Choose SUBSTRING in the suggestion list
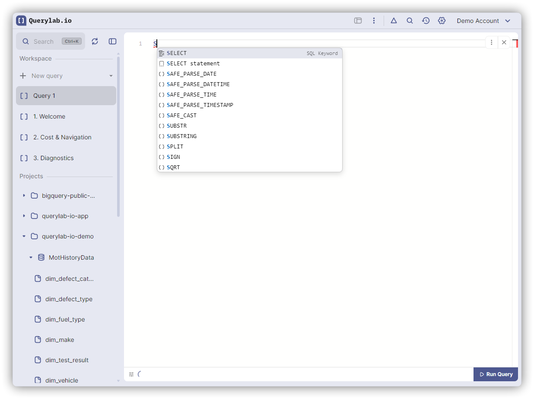 click(181, 136)
